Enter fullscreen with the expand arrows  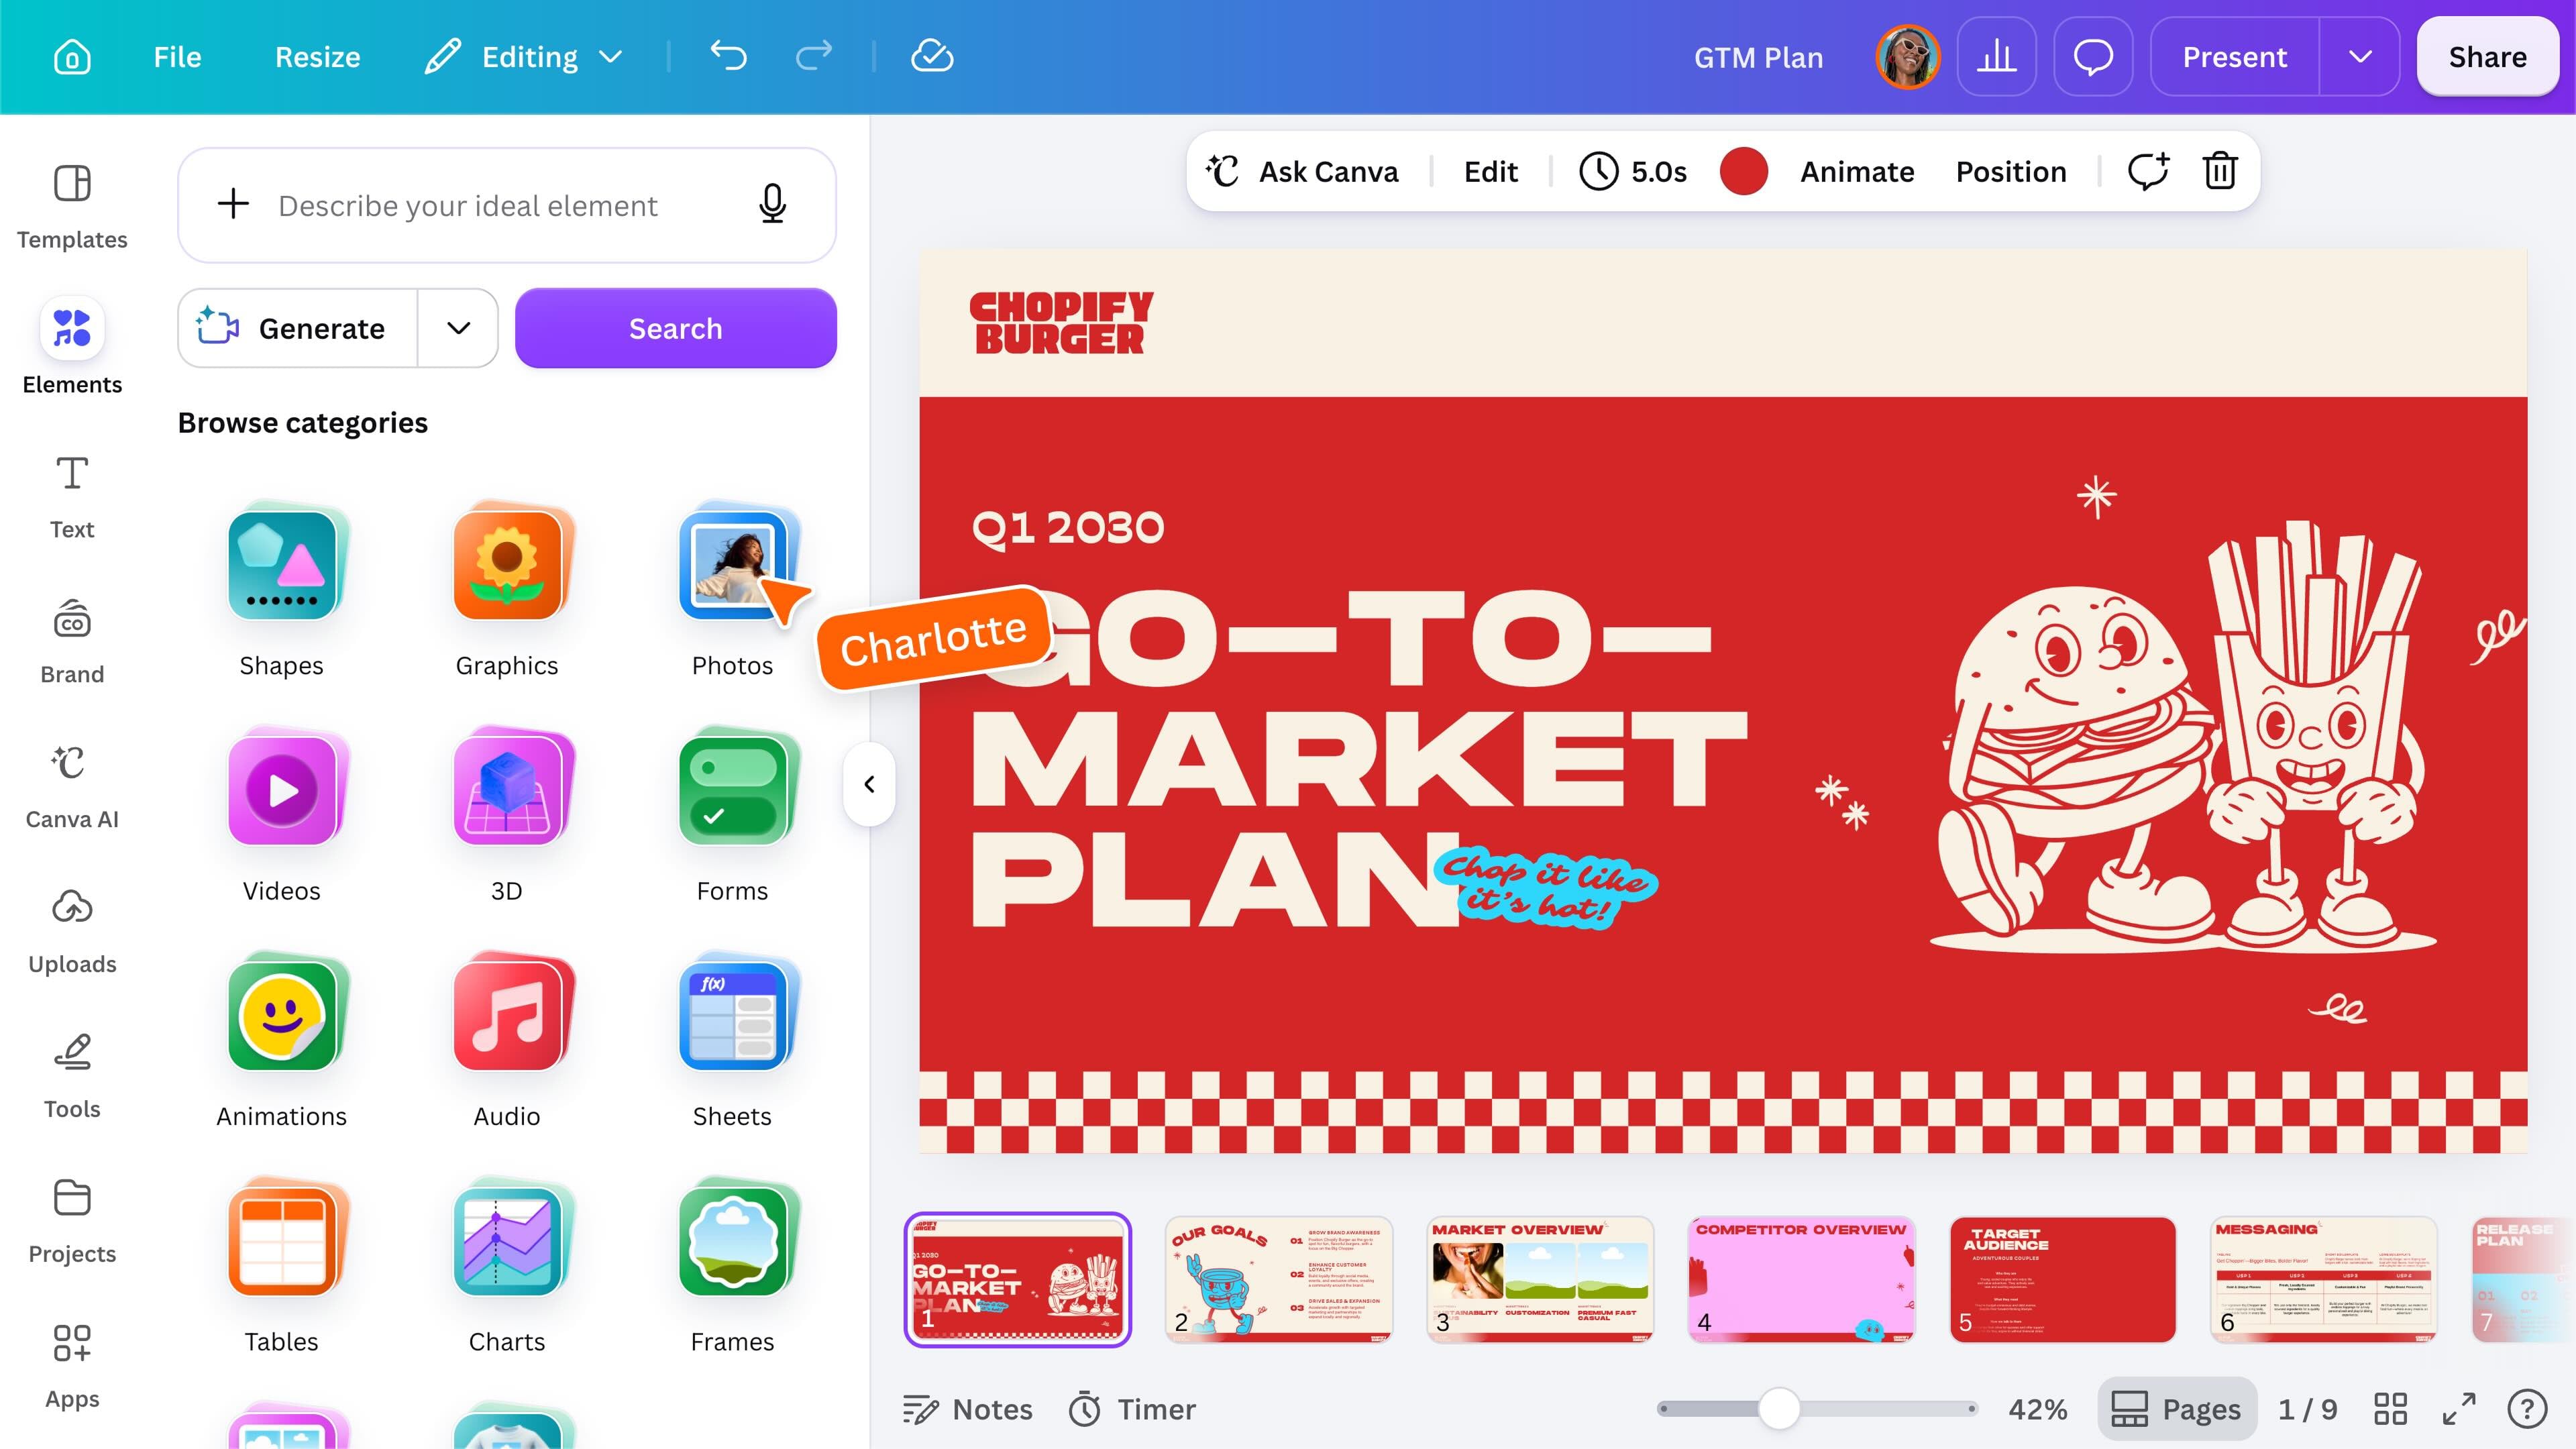(2459, 1409)
